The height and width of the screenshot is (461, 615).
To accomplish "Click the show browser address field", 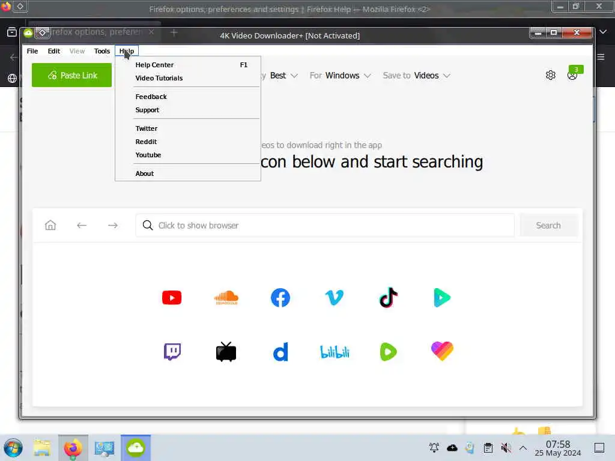I will [x=325, y=225].
